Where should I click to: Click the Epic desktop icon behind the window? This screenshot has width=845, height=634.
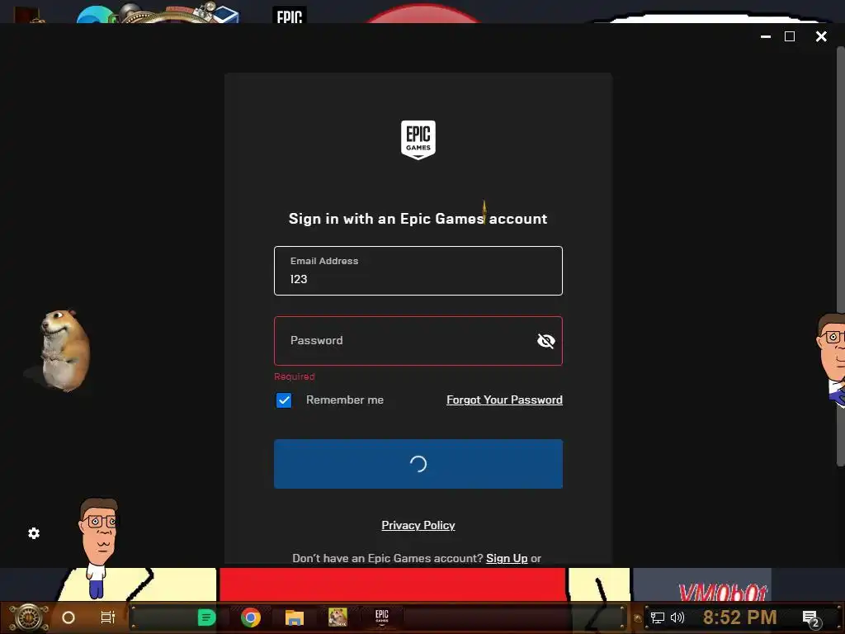coord(290,15)
